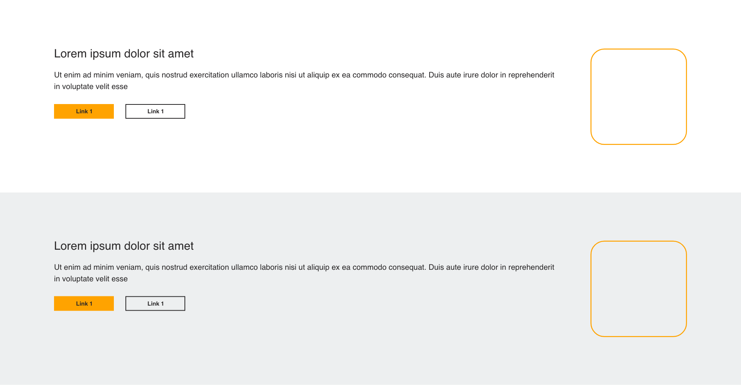Click the heading in the white section
The width and height of the screenshot is (741, 385).
click(x=124, y=54)
